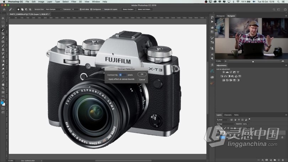Add a layer mask from Layers panel
The height and width of the screenshot is (162, 288).
(267, 160)
